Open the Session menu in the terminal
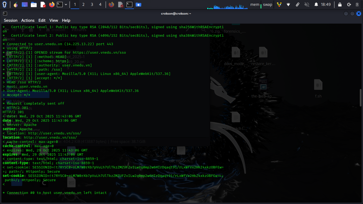Viewport: 363px width, 204px height. tap(10, 20)
